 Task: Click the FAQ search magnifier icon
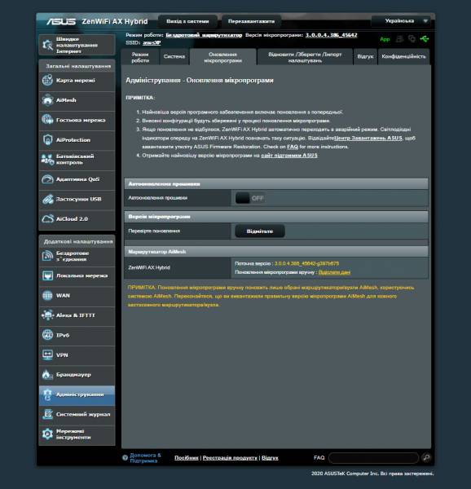coord(426,457)
